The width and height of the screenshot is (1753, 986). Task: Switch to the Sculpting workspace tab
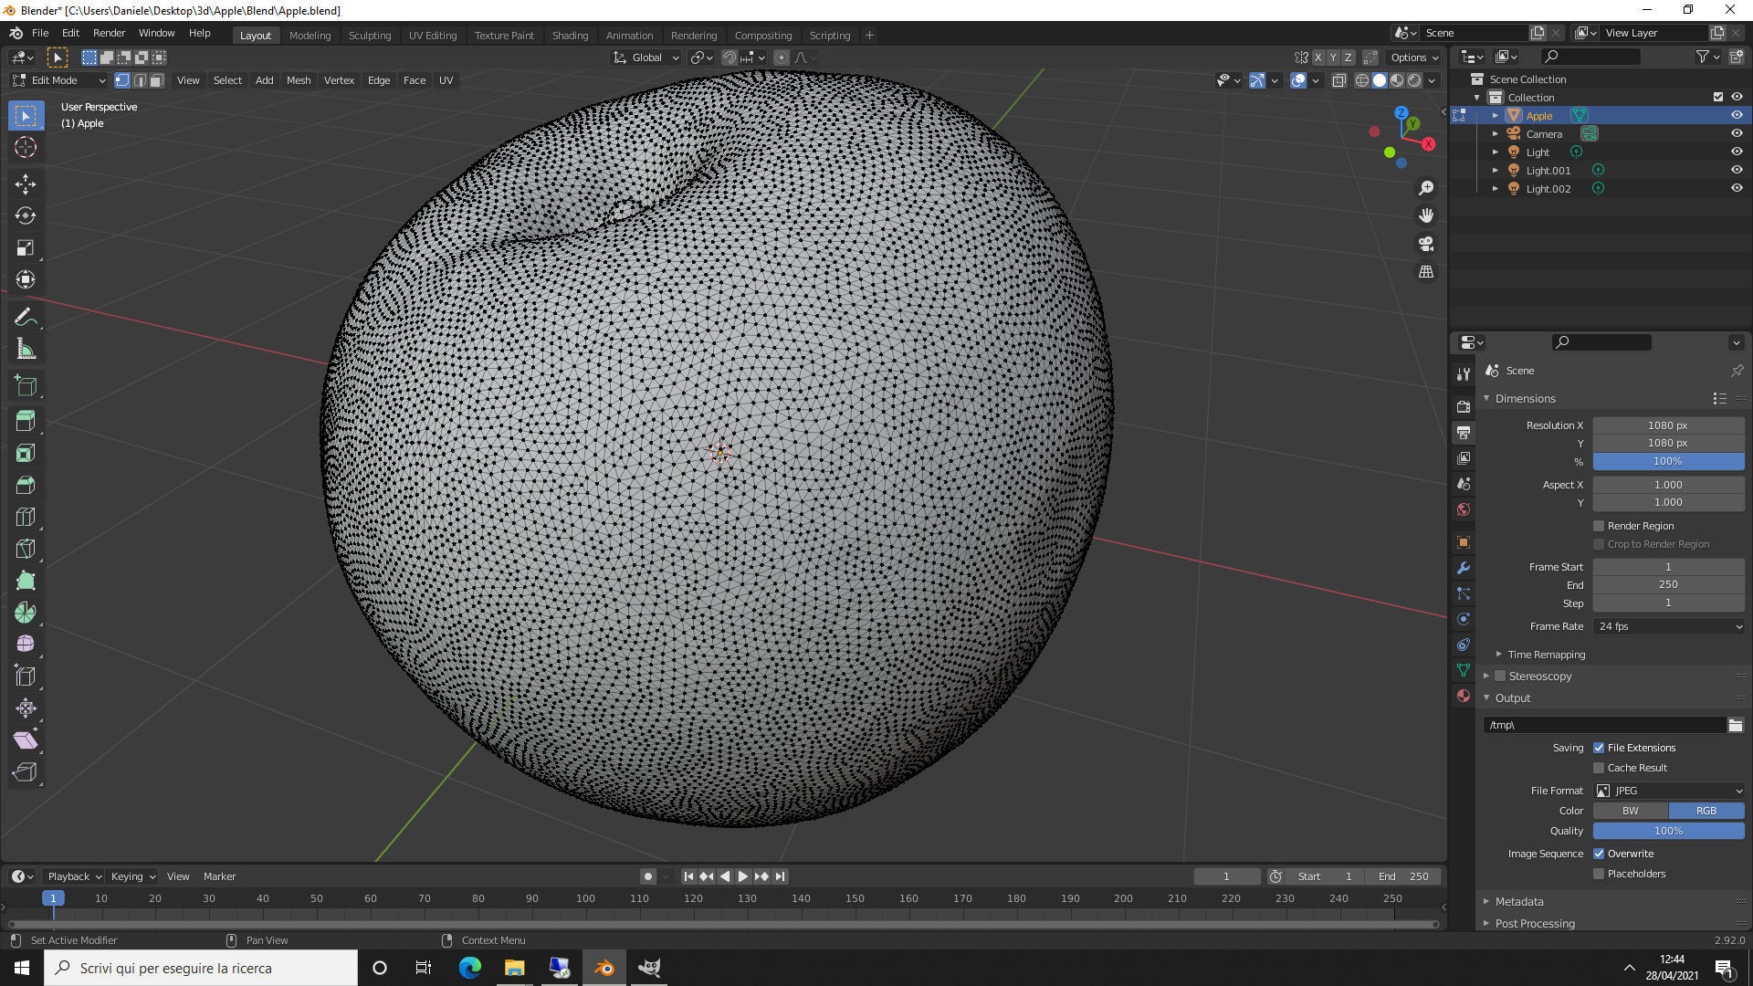[369, 36]
